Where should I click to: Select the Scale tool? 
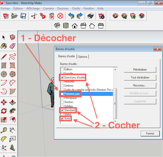(x=4, y=120)
